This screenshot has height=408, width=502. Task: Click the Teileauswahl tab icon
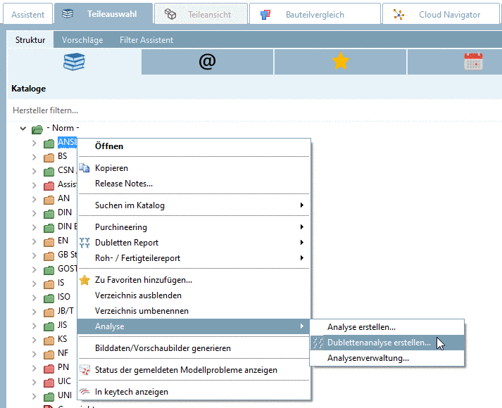(68, 14)
